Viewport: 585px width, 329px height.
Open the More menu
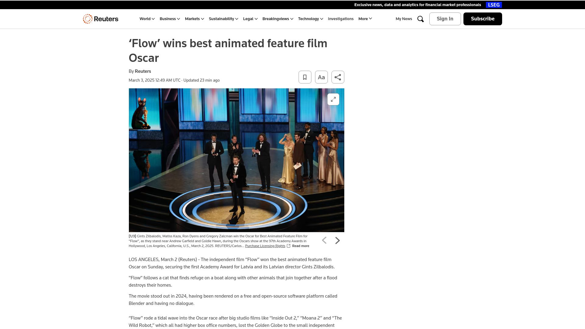(365, 19)
